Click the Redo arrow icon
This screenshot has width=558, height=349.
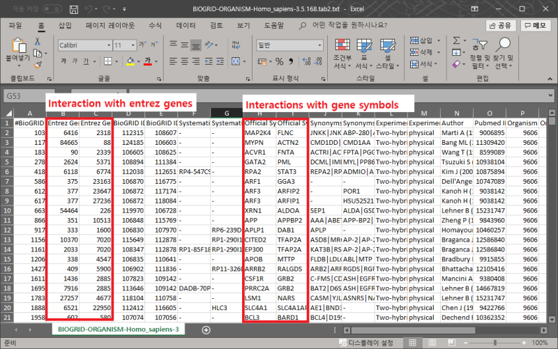pos(107,9)
